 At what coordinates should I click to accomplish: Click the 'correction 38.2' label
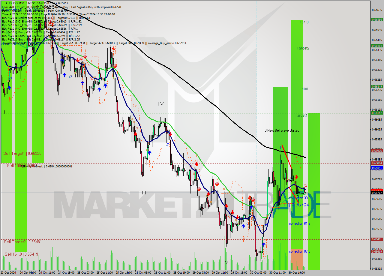[299, 198]
